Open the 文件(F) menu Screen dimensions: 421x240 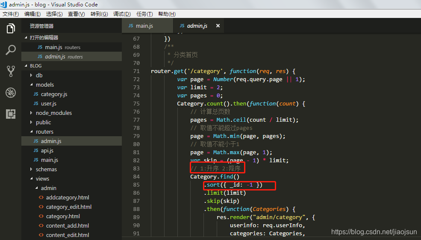[x=11, y=14]
